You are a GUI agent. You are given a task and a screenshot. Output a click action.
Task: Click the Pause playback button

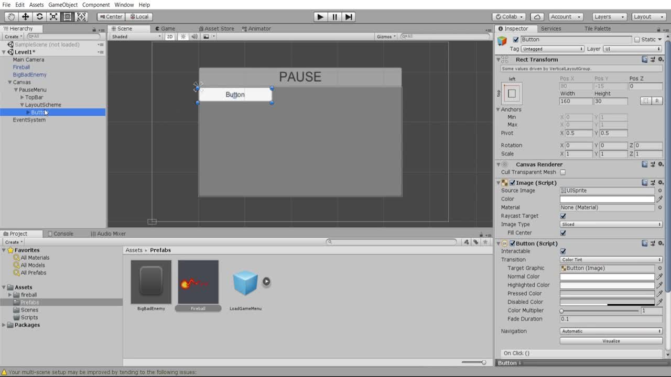coord(334,17)
